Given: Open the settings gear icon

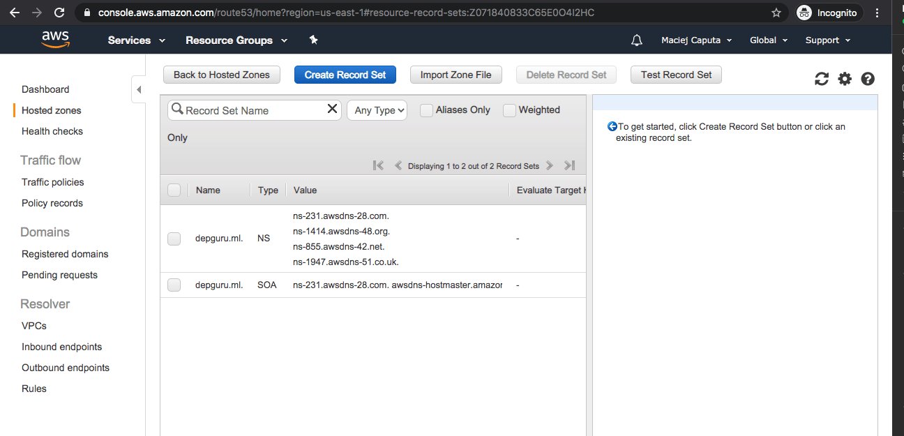Looking at the screenshot, I should [845, 79].
